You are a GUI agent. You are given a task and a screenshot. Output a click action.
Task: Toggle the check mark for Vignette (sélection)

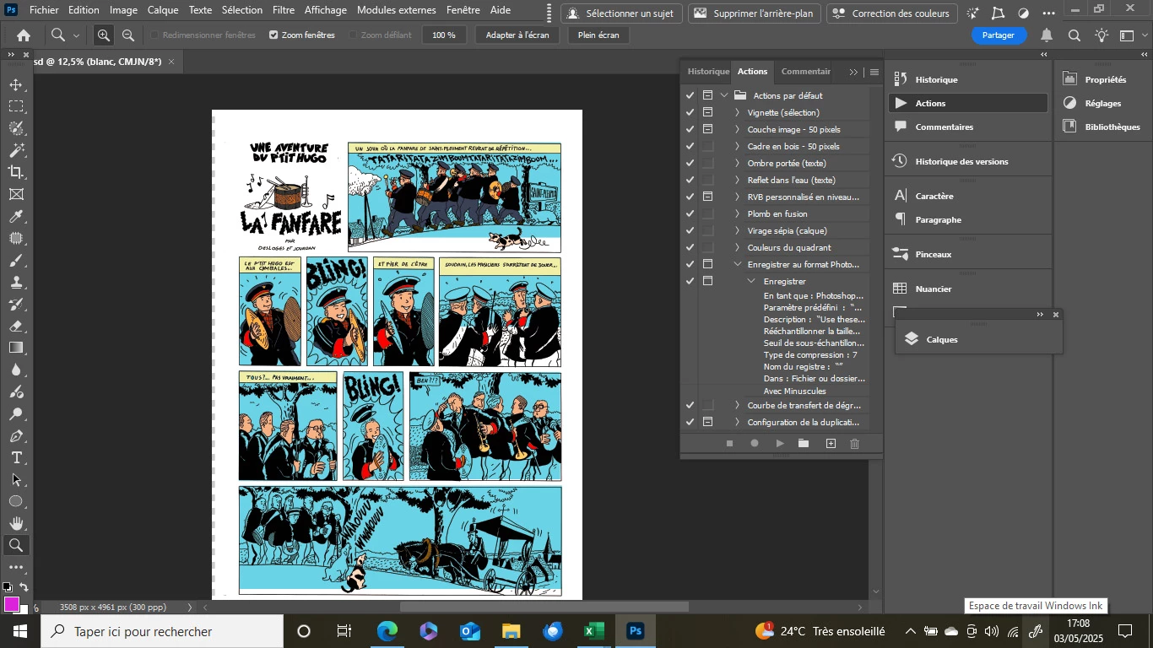(x=690, y=112)
